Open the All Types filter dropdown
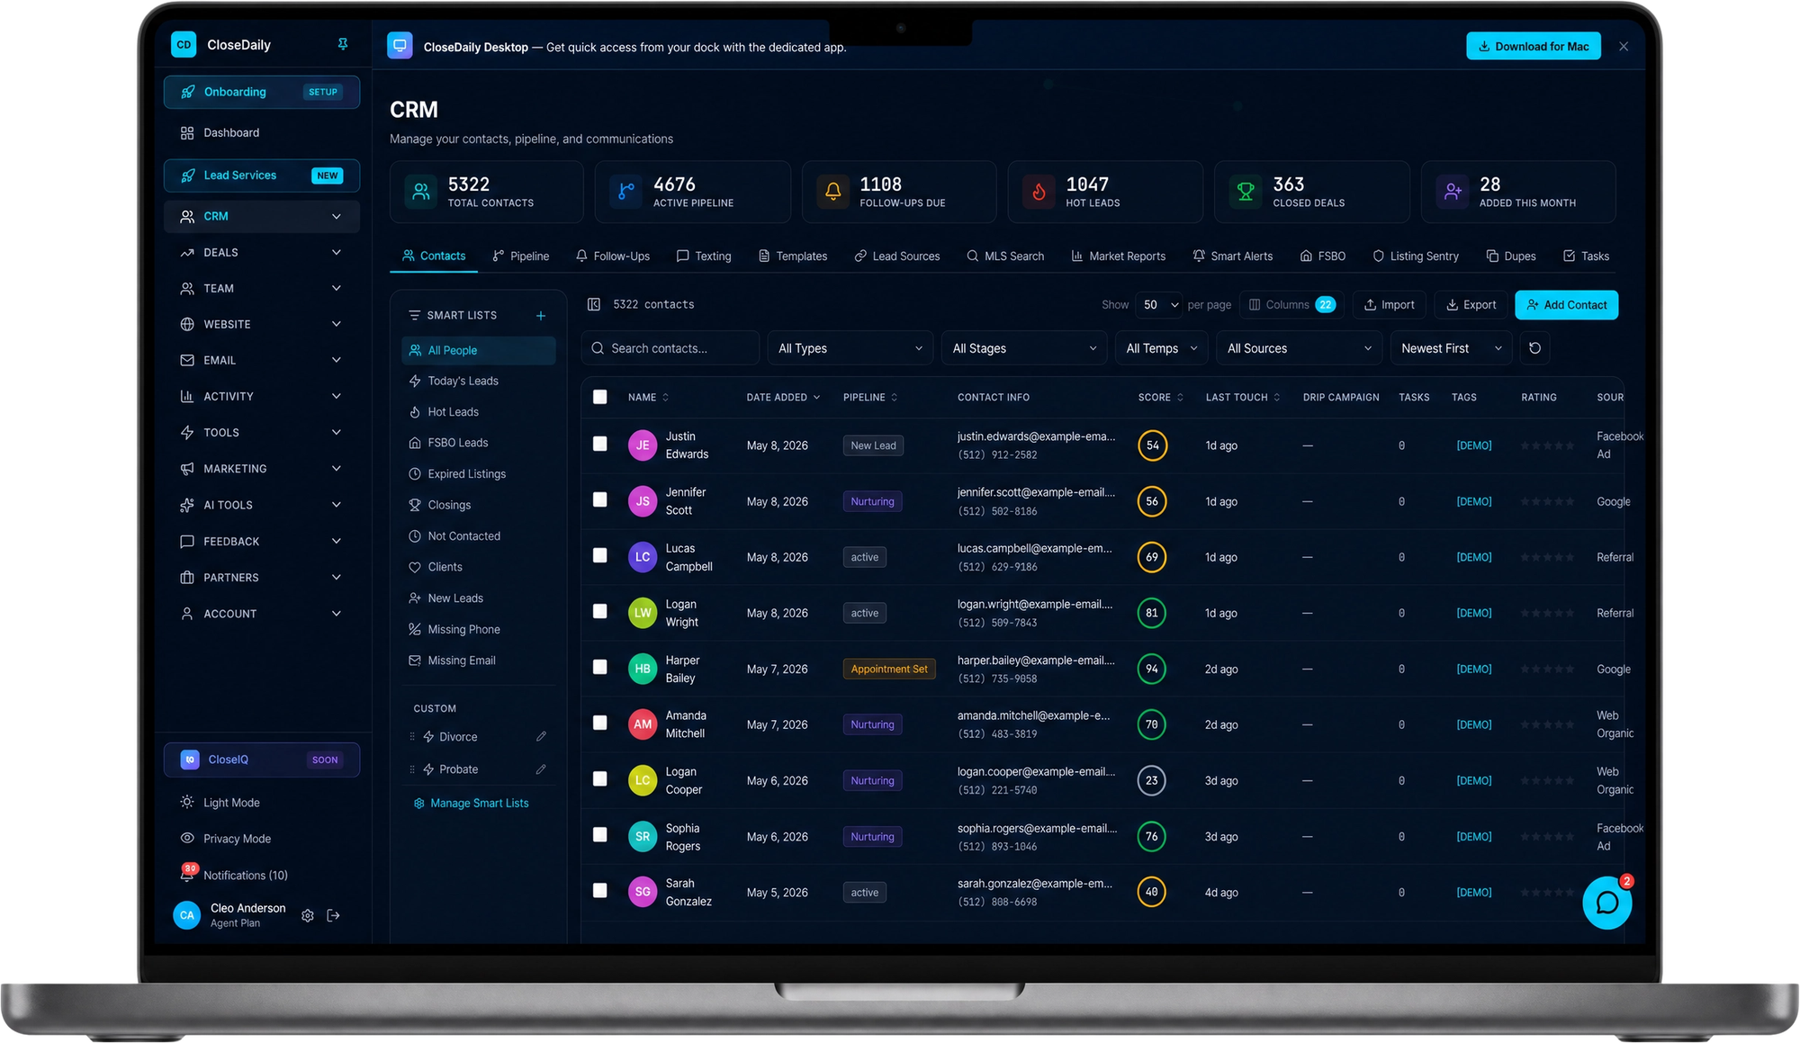This screenshot has height=1043, width=1800. coord(850,348)
